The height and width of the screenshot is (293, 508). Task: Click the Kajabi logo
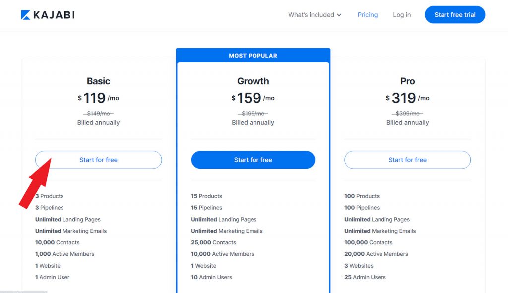pos(48,15)
